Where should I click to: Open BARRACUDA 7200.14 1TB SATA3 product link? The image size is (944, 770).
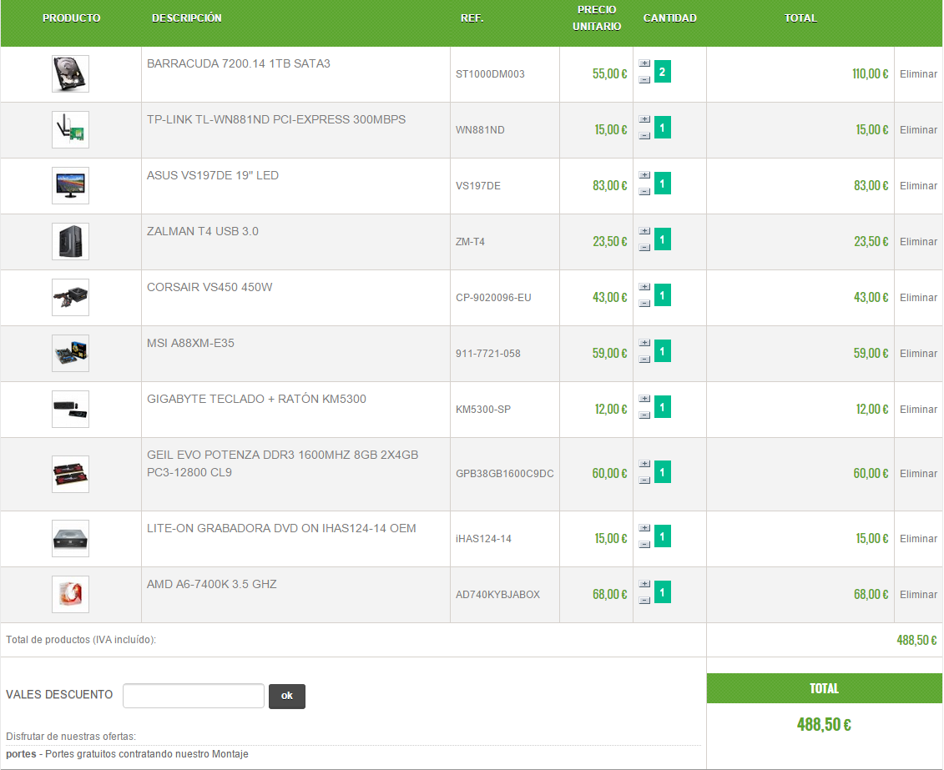point(239,63)
